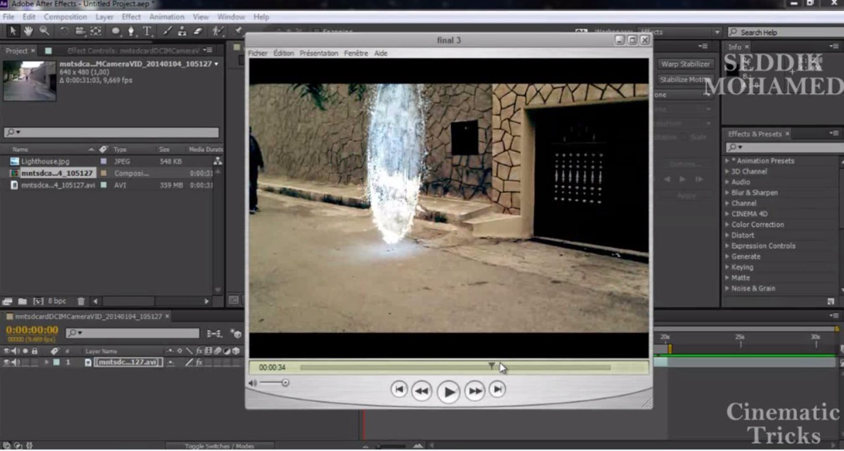Adjust the player volume slider

pyautogui.click(x=285, y=383)
